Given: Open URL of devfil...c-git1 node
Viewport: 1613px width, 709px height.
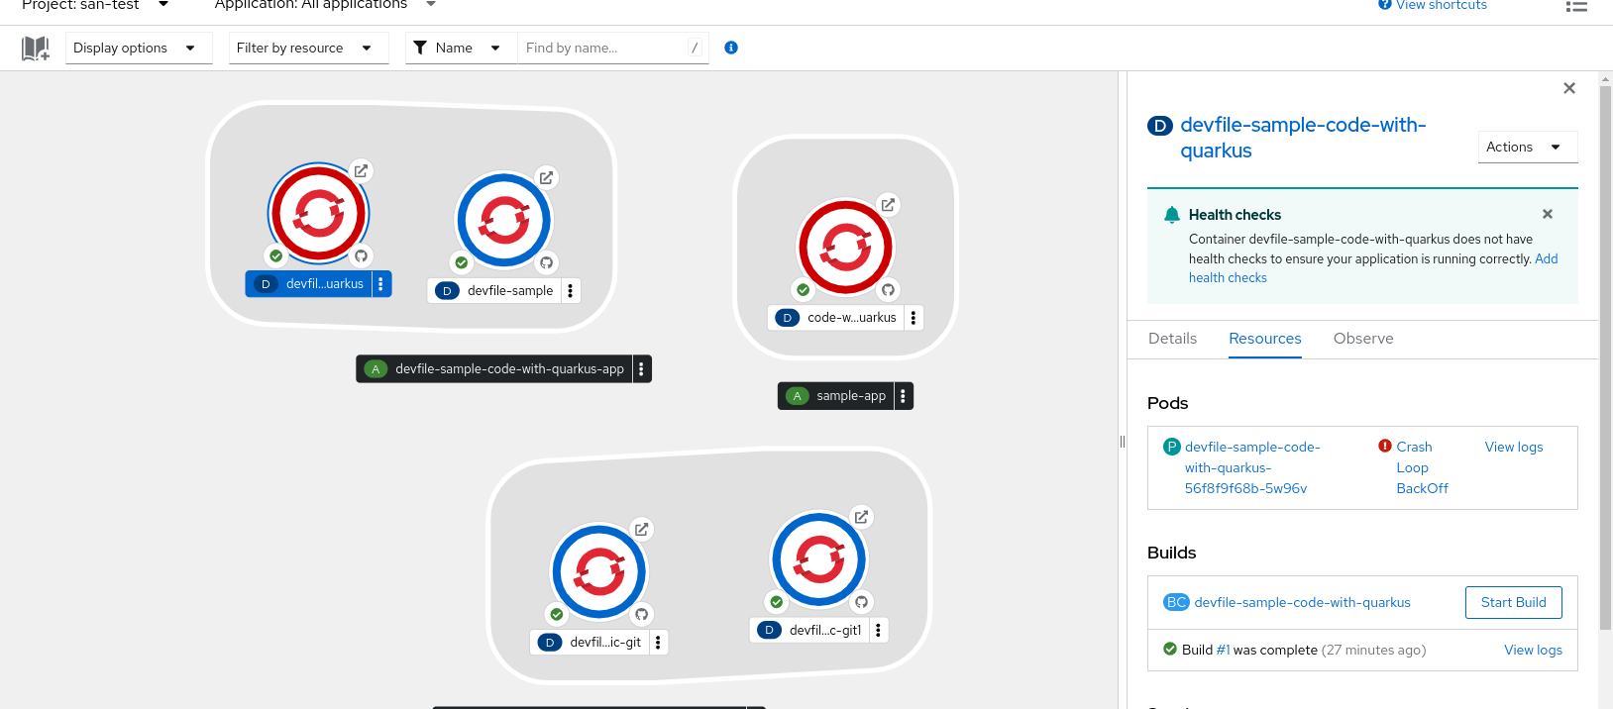Looking at the screenshot, I should coord(862,517).
